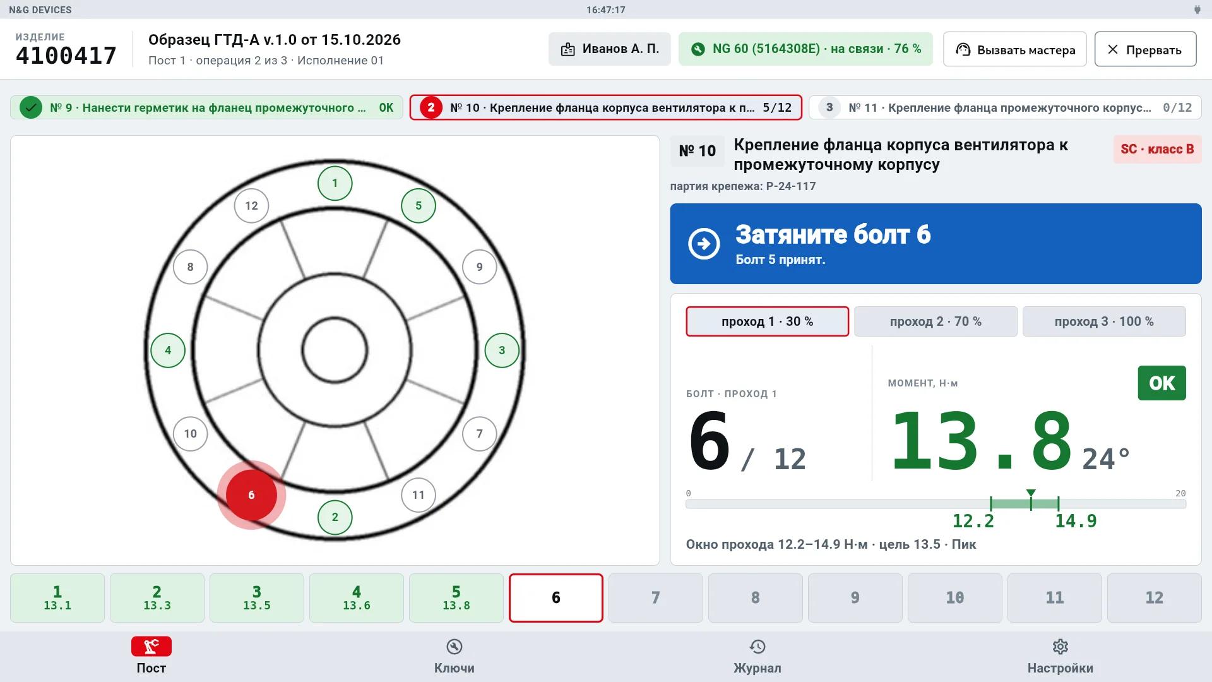Click the green phone connection icon

point(698,49)
